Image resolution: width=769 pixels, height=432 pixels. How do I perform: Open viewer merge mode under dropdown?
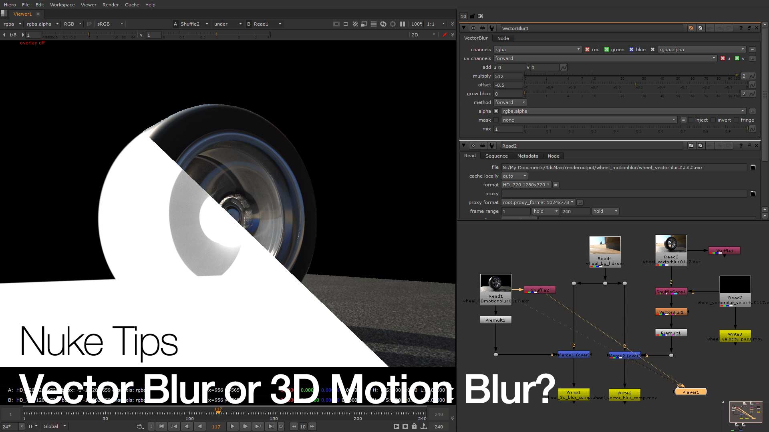(x=227, y=24)
